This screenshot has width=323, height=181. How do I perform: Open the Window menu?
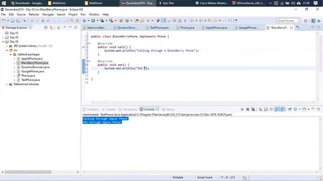[94, 15]
